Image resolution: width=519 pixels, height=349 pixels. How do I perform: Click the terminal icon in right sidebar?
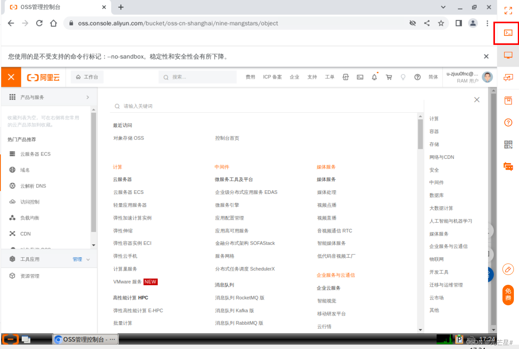(x=508, y=33)
